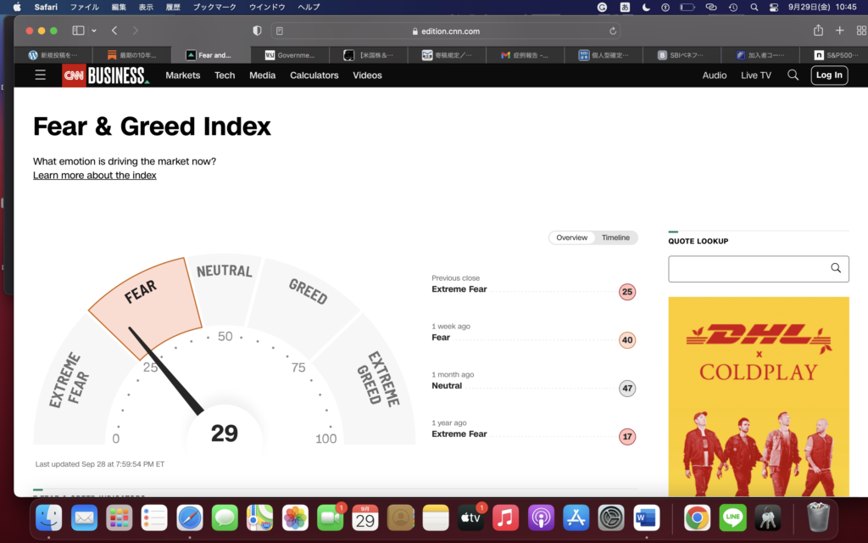The image size is (868, 543).
Task: Follow 'Learn more about the index' link
Action: 94,176
